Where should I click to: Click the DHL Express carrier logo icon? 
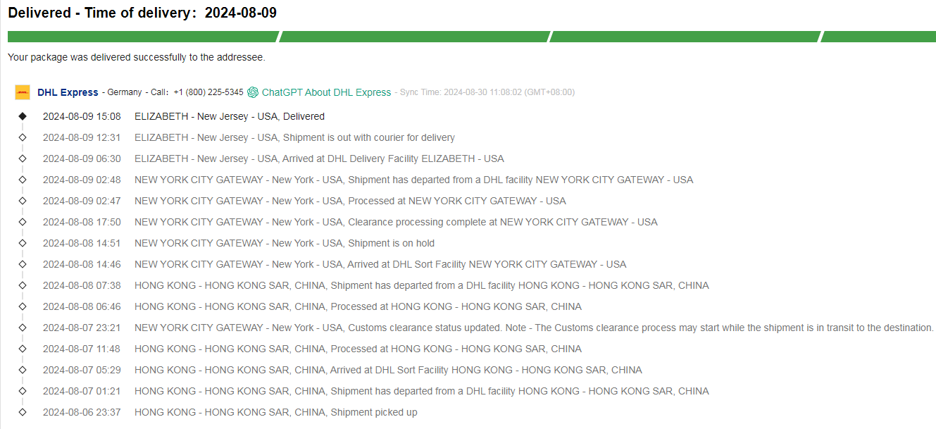[x=23, y=92]
